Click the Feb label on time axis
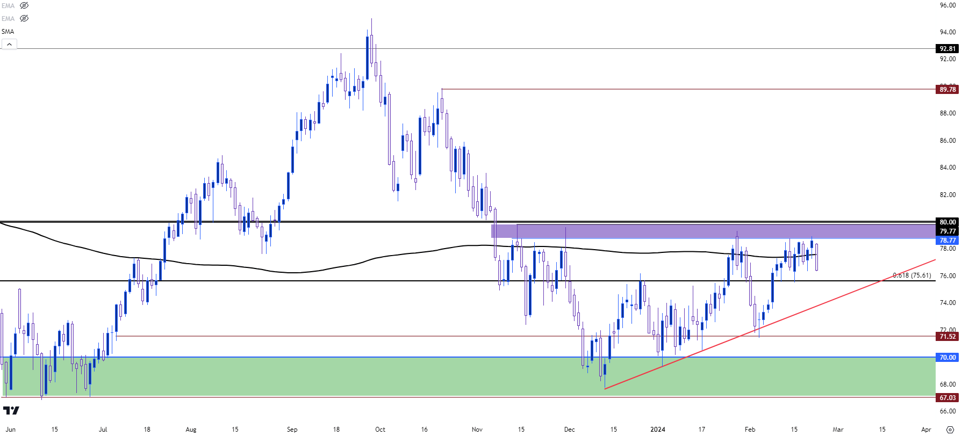The width and height of the screenshot is (962, 436). 750,430
